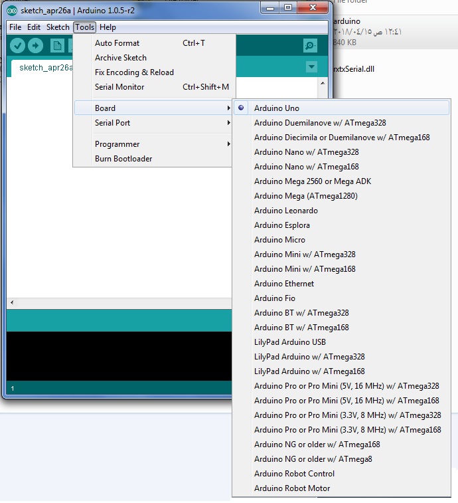458x503 pixels.
Task: Pick Pro Mini (3.3V, 8 MHz) w/ ATmega328
Action: tap(341, 415)
